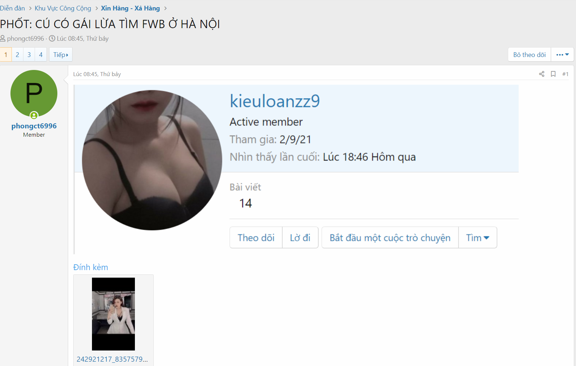This screenshot has height=366, width=576.
Task: Click the online status badge on P avatar
Action: click(34, 115)
